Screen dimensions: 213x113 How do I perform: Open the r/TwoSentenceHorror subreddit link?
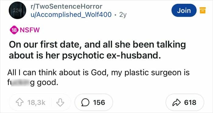click(67, 6)
